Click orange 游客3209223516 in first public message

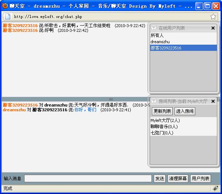click(x=20, y=26)
